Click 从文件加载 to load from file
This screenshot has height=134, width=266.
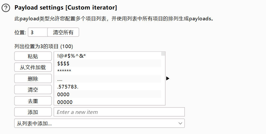point(33,67)
